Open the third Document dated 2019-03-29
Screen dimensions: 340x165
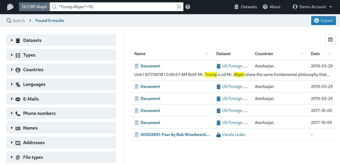coord(150,98)
